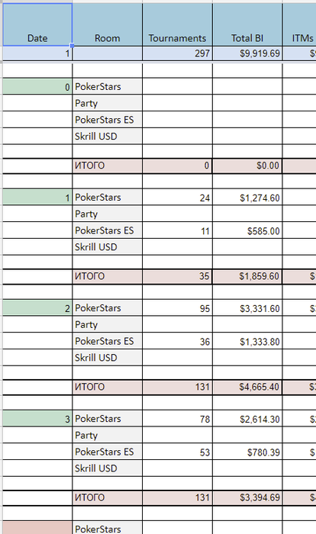
Task: Select the ITMs header cell
Action: pos(299,24)
